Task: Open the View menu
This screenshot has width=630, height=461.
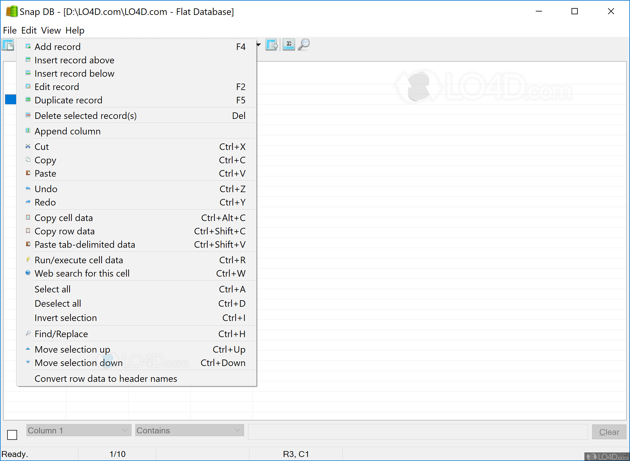Action: point(51,30)
